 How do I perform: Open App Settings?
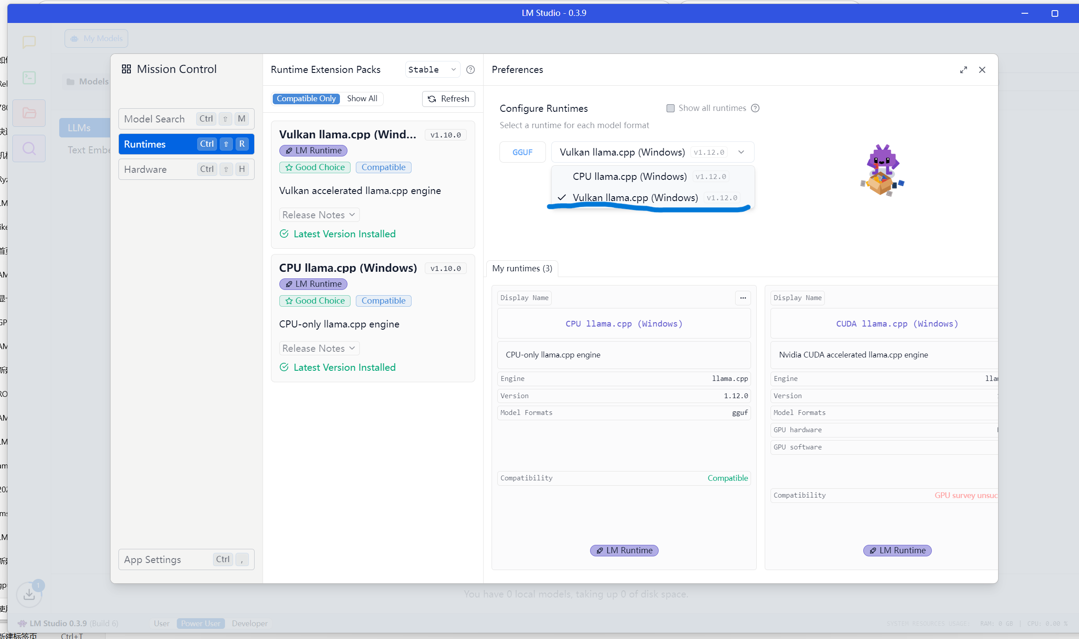coord(186,559)
